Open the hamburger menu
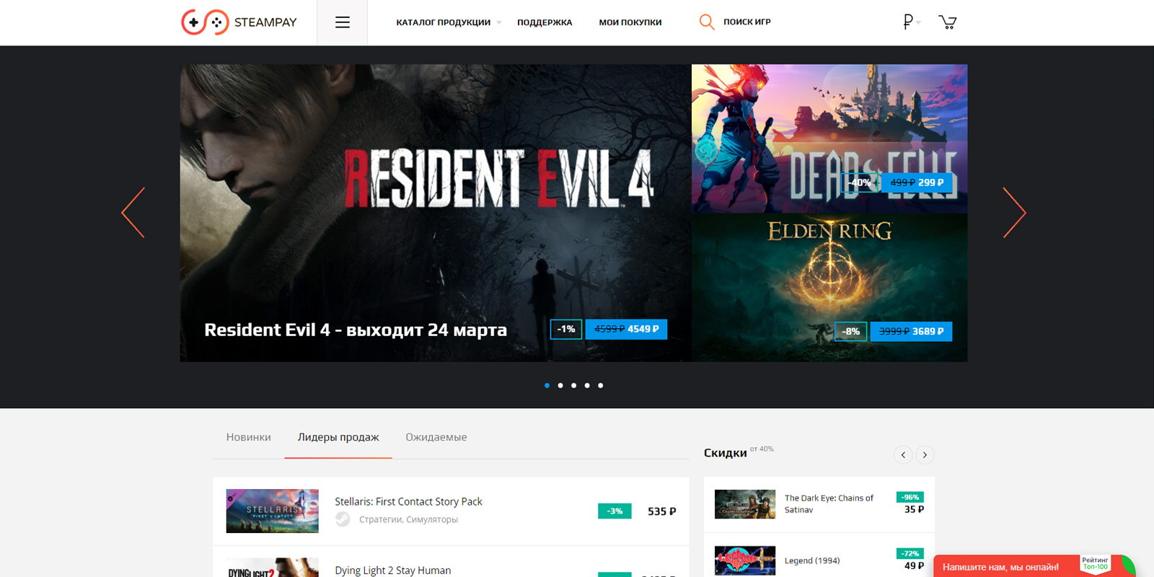The height and width of the screenshot is (577, 1154). pyautogui.click(x=343, y=22)
